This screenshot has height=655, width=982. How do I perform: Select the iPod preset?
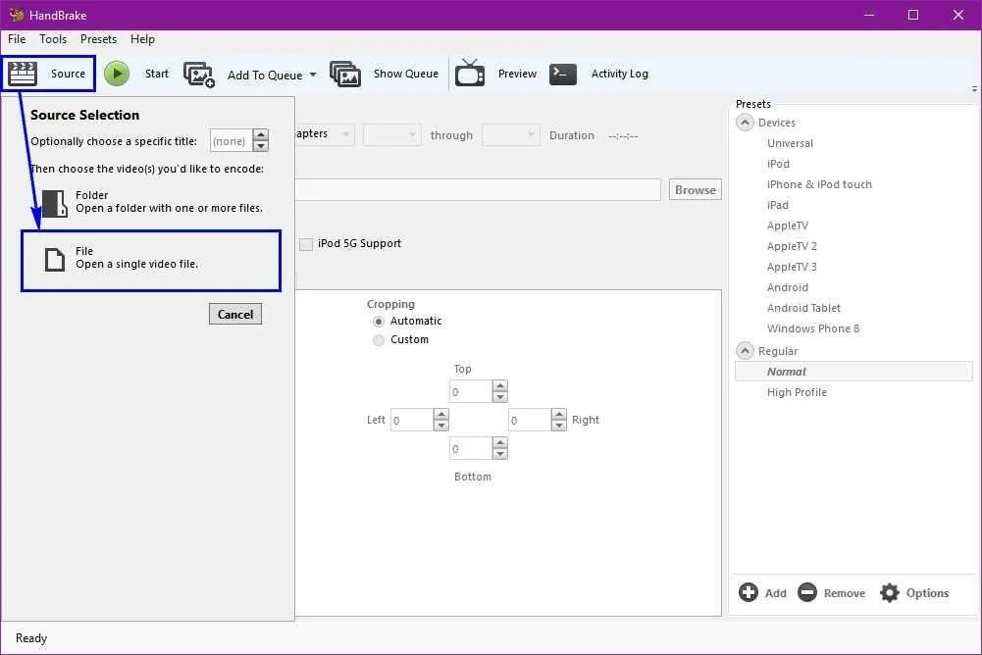[778, 164]
